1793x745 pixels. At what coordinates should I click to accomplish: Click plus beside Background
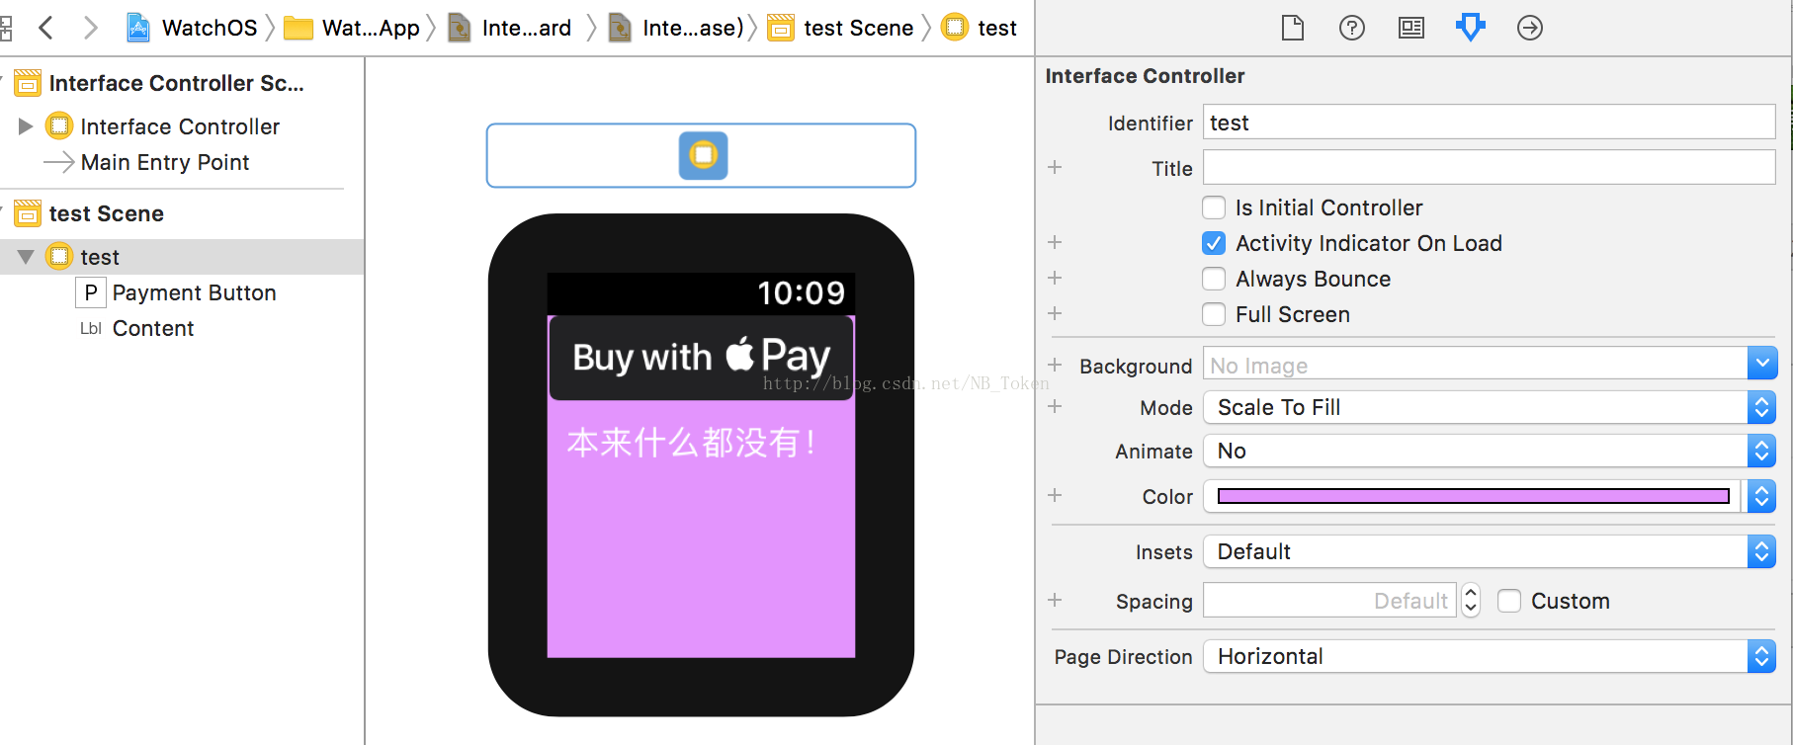(x=1055, y=365)
